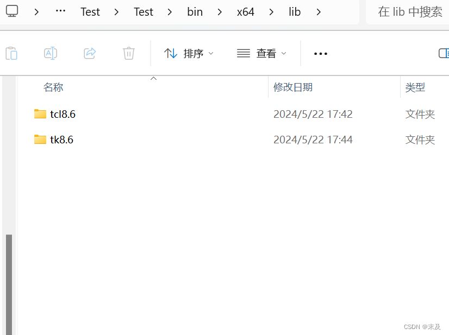Toggle ascending sort via the 名称 column arrow
The height and width of the screenshot is (335, 449).
[x=153, y=78]
